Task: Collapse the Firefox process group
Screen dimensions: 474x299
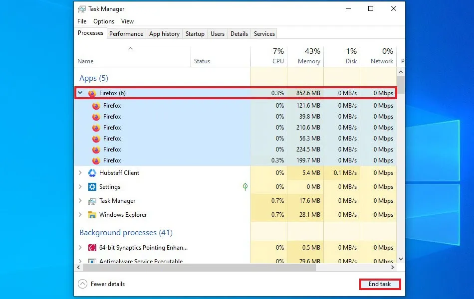Action: (80, 93)
